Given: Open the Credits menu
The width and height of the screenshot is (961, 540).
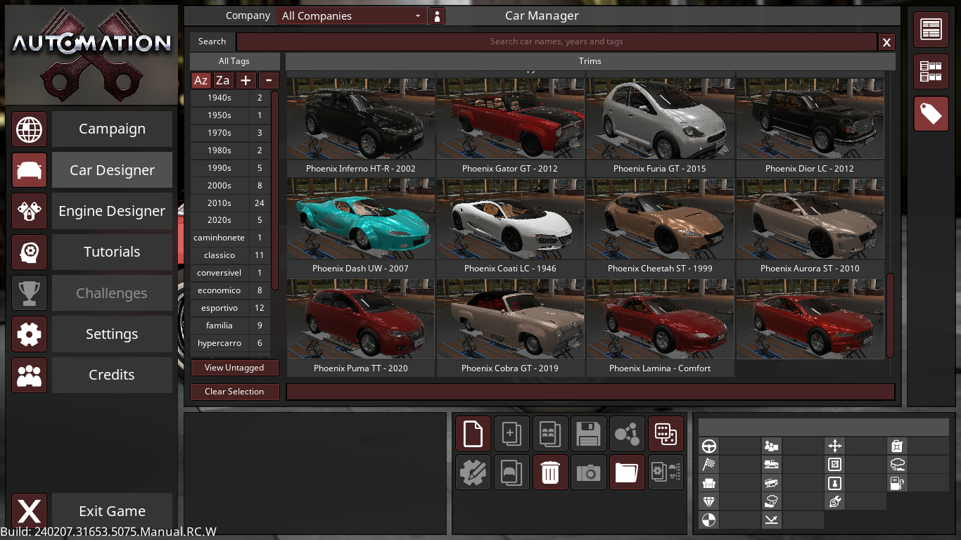Looking at the screenshot, I should point(112,375).
